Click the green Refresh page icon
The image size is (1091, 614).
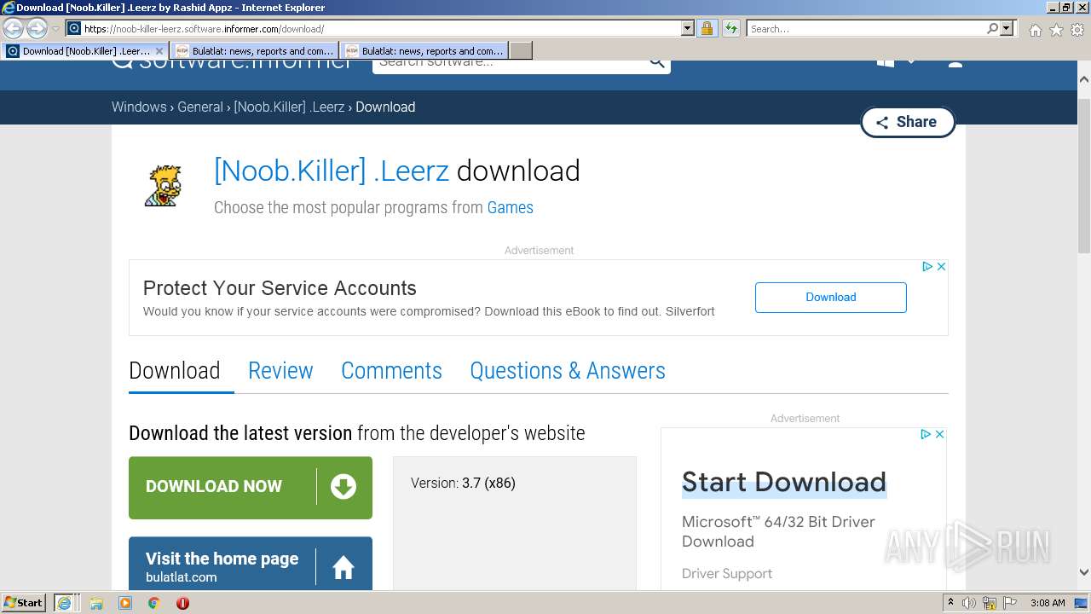pyautogui.click(x=731, y=28)
